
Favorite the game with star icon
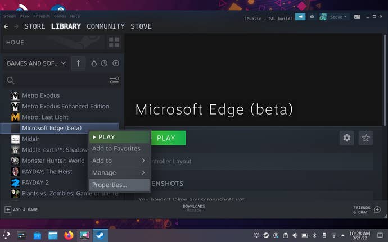tap(366, 138)
